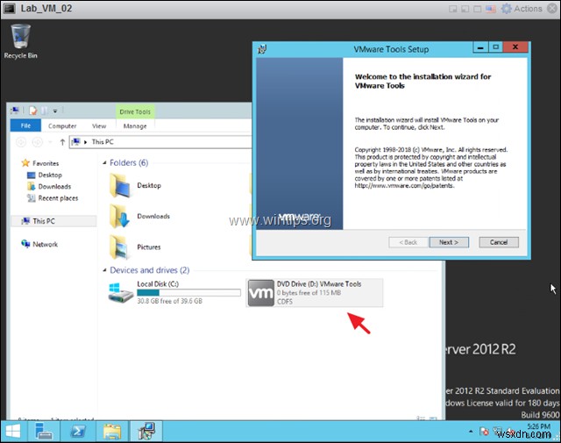Select the Local Disk (C:) drive icon
The width and height of the screenshot is (561, 443).
tap(121, 293)
